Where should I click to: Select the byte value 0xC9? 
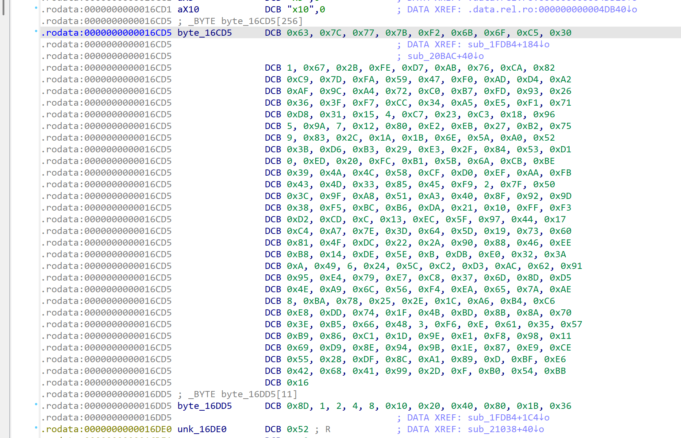298,79
